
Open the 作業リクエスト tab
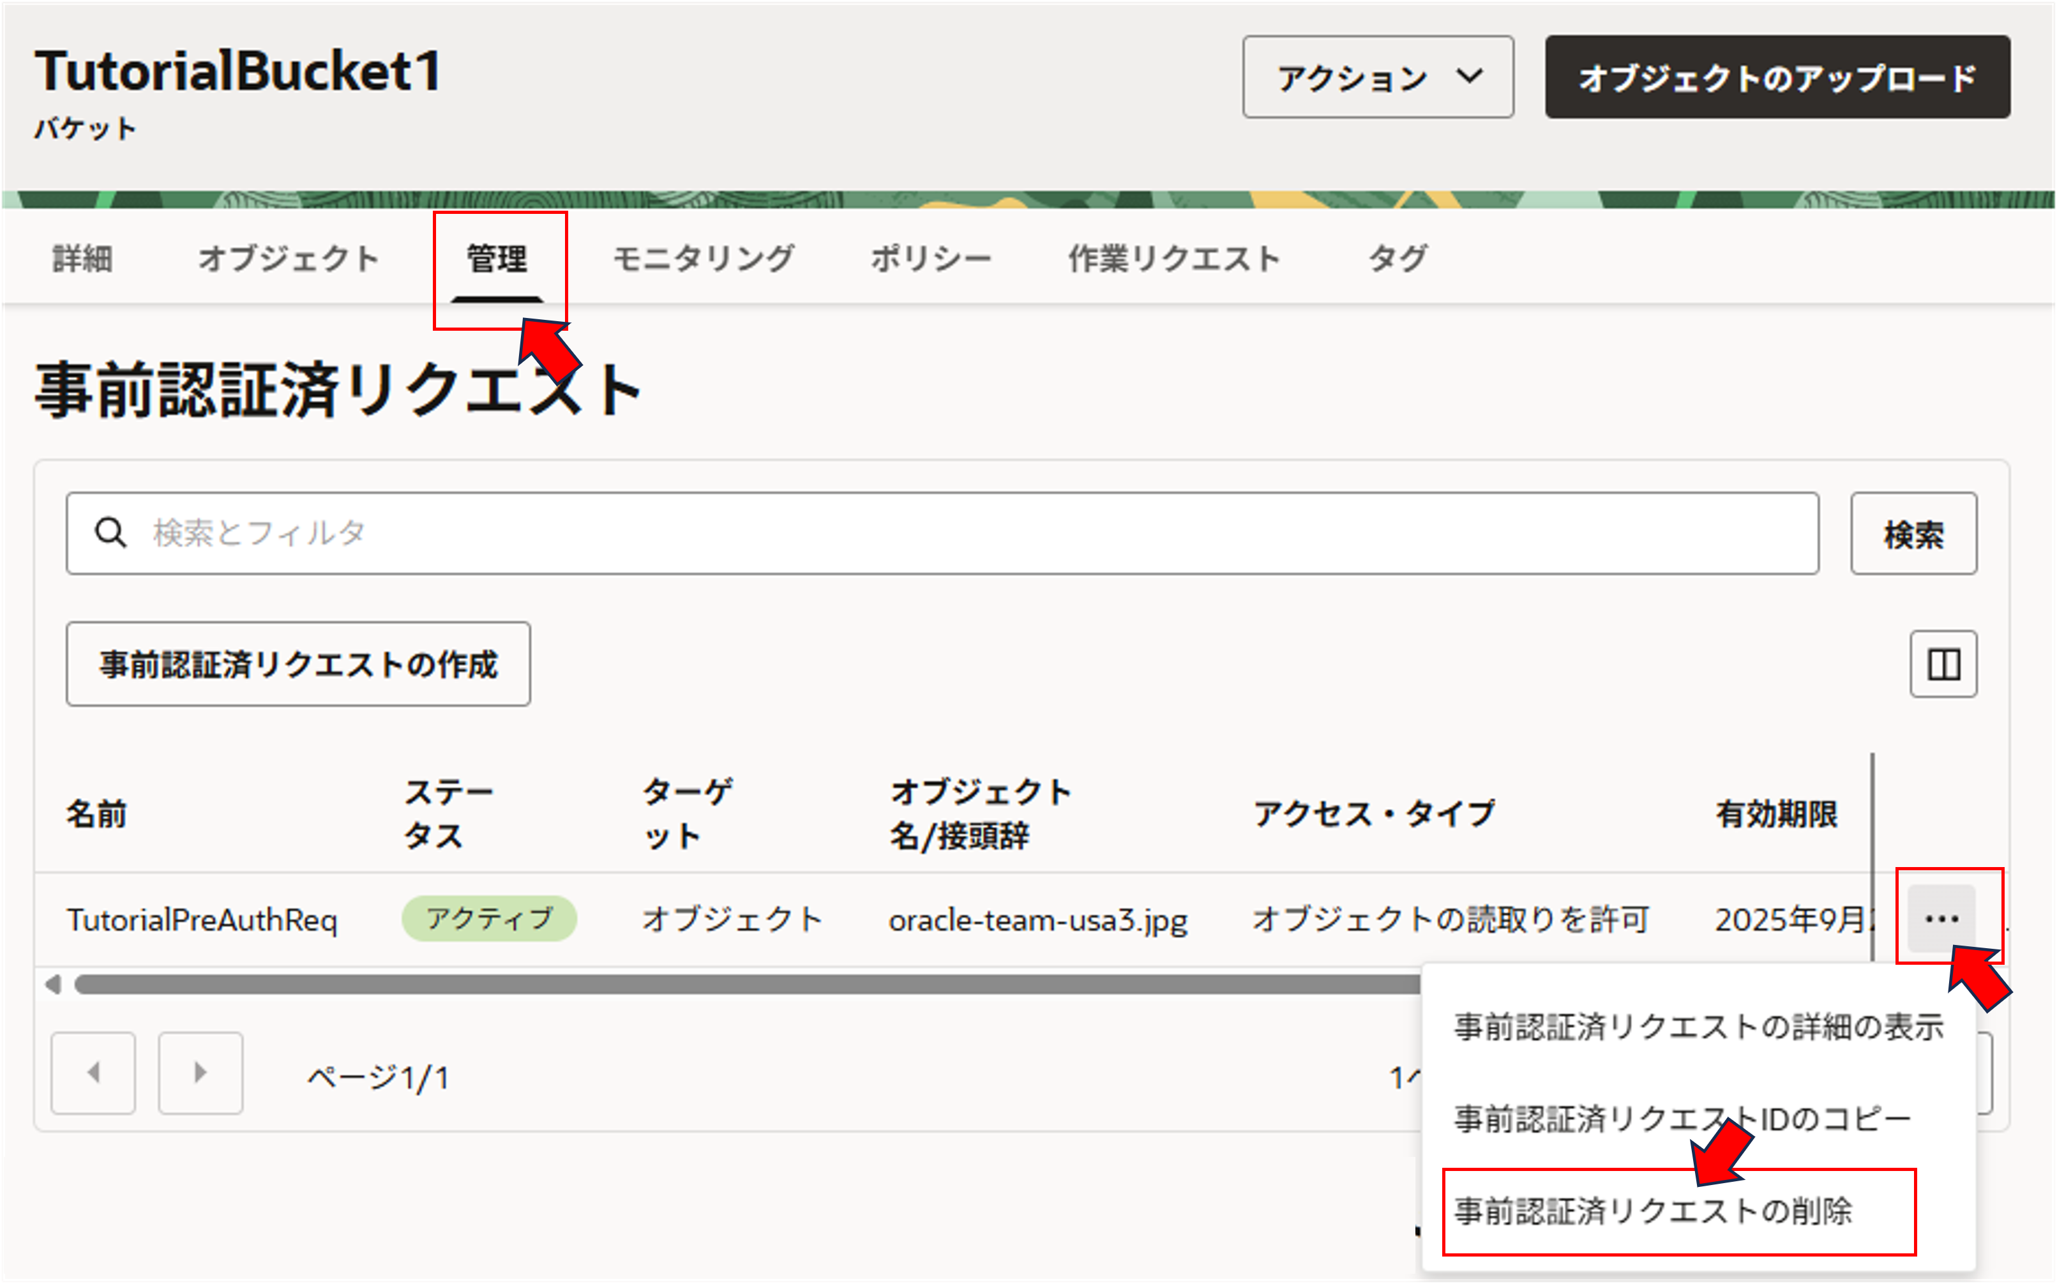click(1174, 258)
